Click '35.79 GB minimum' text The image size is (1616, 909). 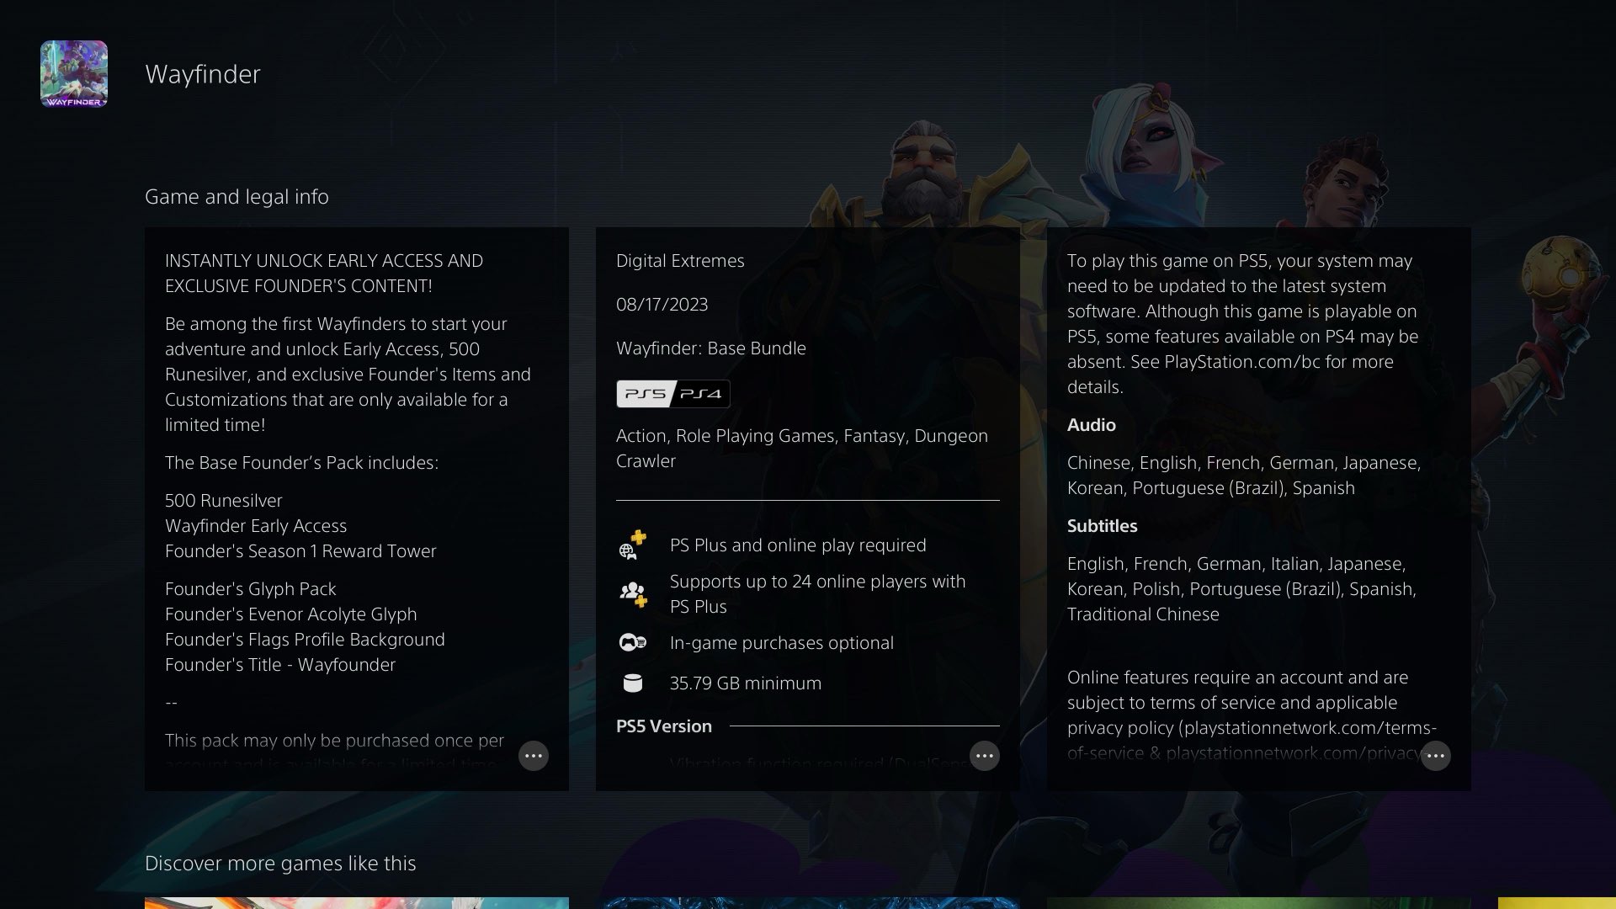tap(746, 683)
